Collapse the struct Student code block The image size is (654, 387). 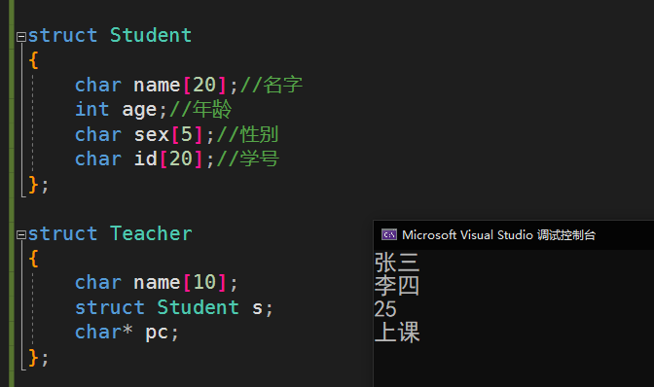[x=21, y=37]
